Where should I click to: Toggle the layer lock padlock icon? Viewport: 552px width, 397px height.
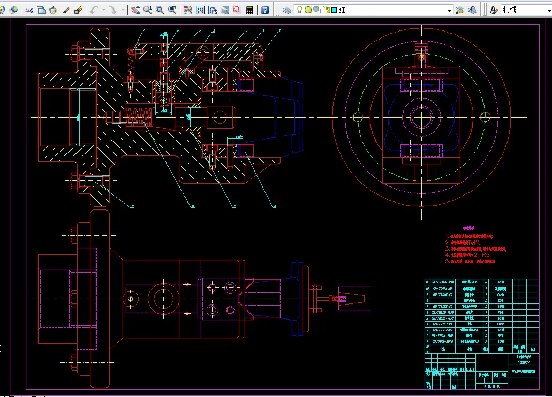point(326,10)
